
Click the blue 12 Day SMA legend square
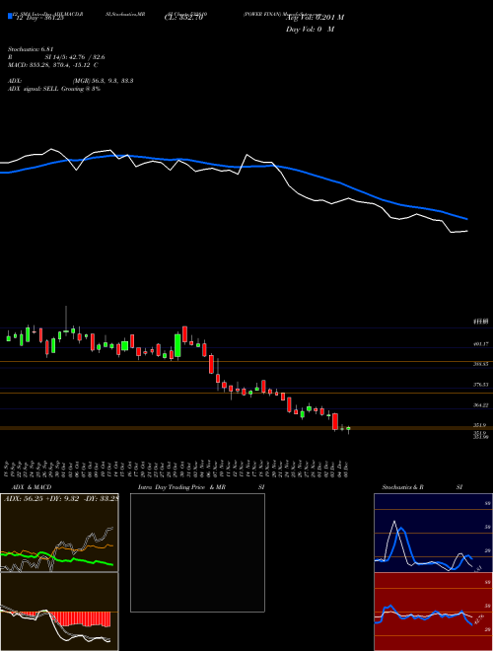[x=10, y=17]
